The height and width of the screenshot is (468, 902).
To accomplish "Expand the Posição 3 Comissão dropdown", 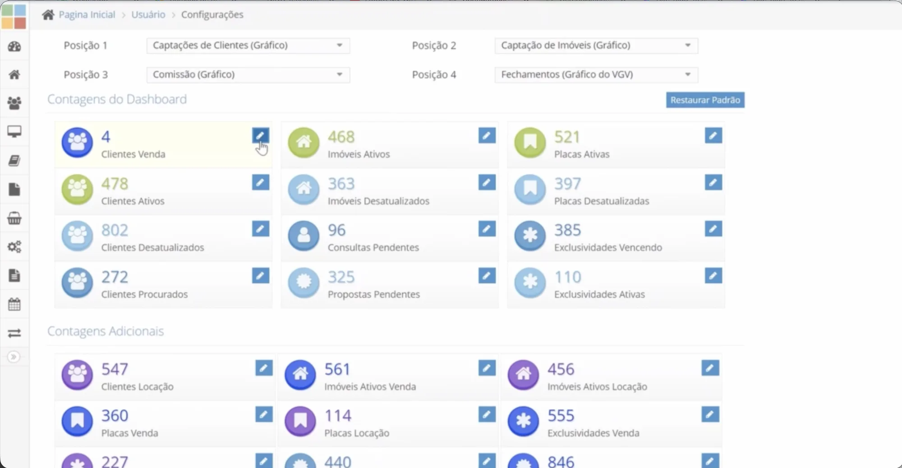I will 248,75.
